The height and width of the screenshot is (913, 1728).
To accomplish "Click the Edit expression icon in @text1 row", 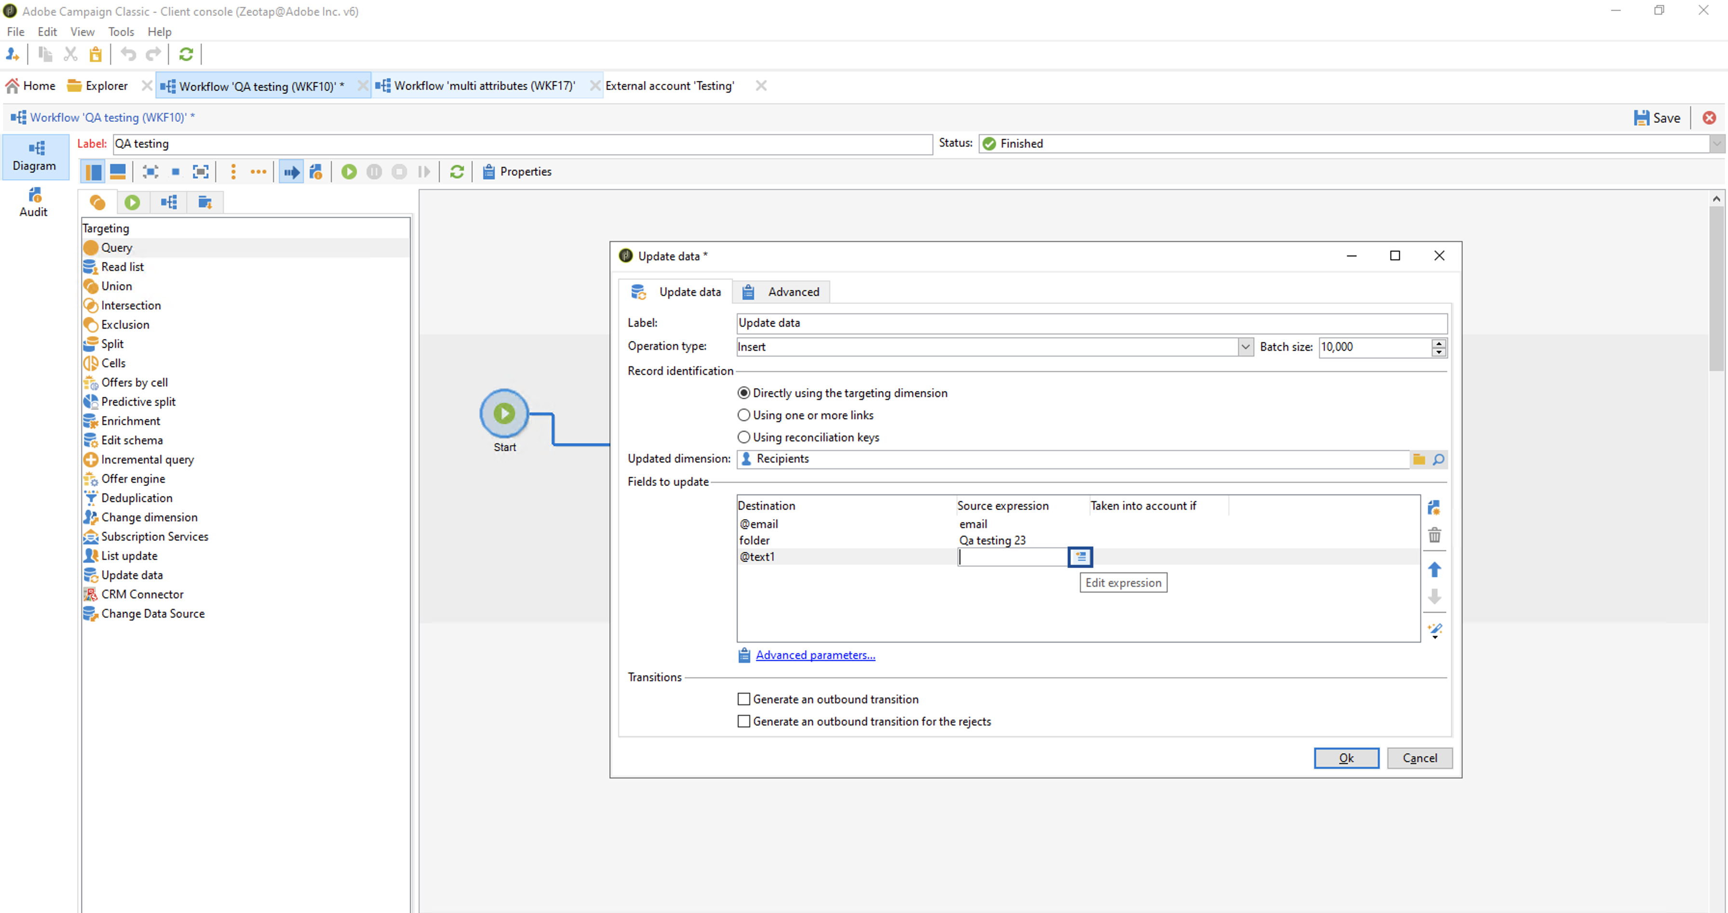I will 1080,556.
